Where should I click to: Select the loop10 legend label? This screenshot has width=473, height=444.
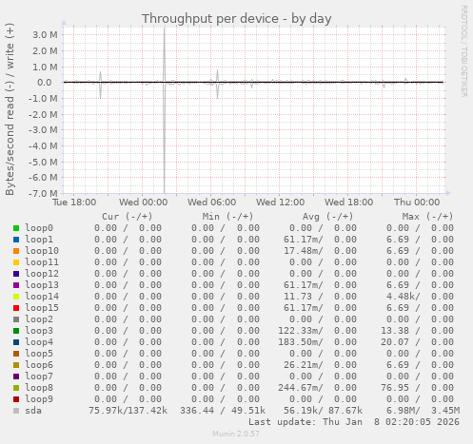[42, 251]
